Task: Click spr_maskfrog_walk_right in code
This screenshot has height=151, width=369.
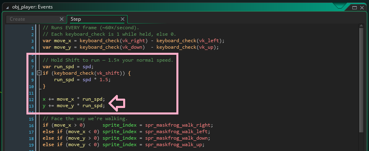Action: 178,125
